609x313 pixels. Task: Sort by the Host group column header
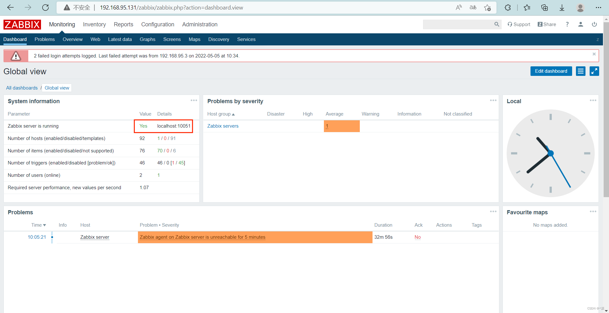click(221, 114)
